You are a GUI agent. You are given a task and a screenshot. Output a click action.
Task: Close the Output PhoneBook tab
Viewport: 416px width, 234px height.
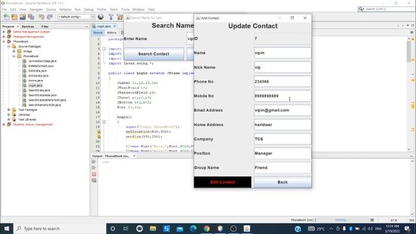(135, 156)
